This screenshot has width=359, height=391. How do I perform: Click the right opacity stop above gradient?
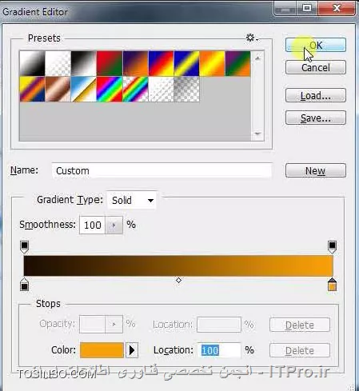[332, 247]
